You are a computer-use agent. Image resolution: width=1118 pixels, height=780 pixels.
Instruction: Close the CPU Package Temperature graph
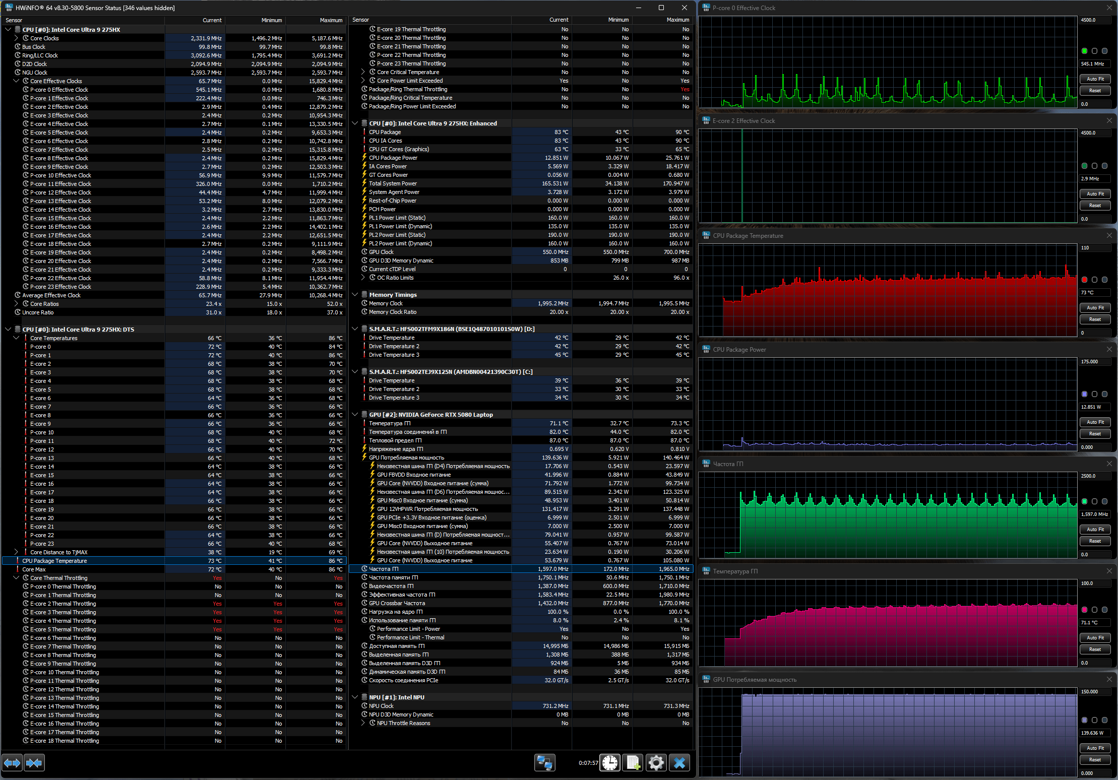click(x=1109, y=236)
